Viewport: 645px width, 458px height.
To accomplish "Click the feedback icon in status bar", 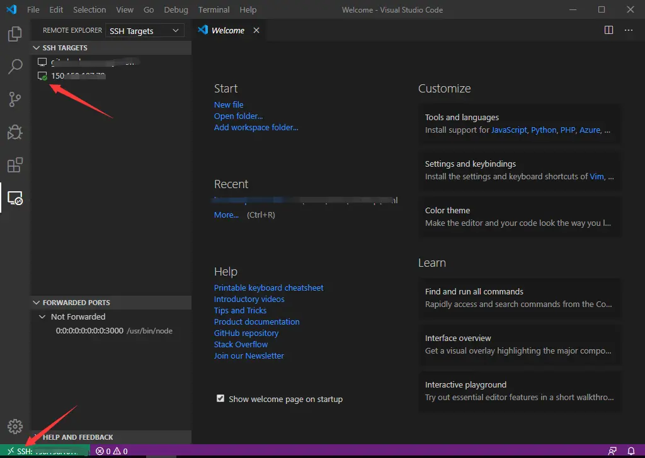I will pyautogui.click(x=612, y=451).
